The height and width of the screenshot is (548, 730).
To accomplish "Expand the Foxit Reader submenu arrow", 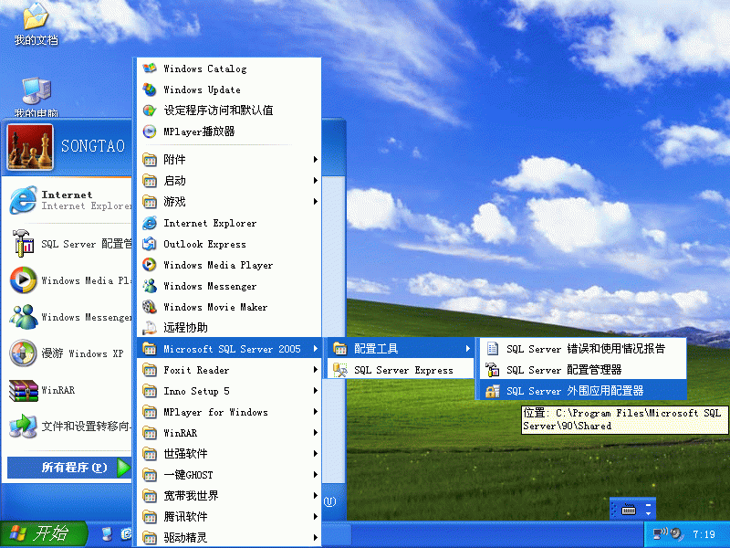I will [316, 370].
